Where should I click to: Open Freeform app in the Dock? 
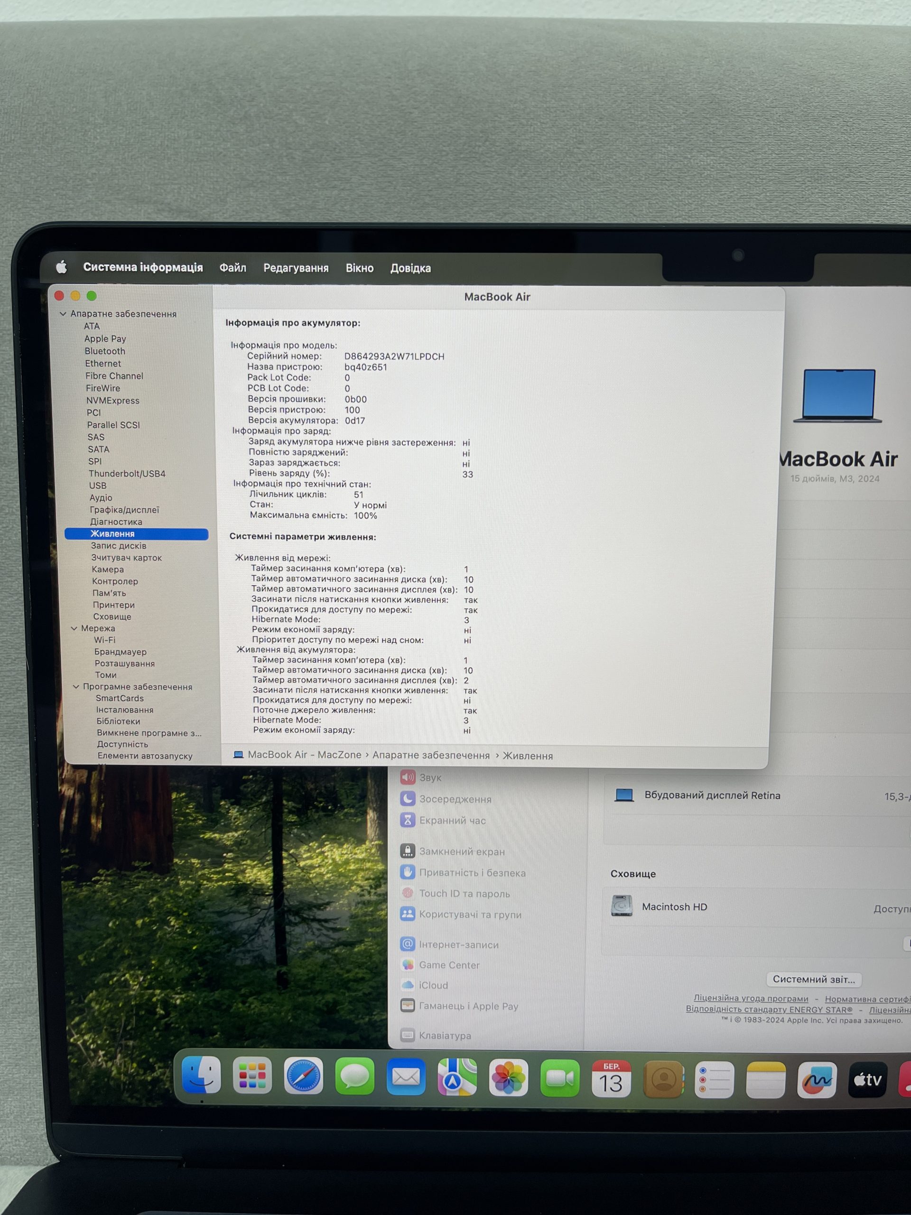(817, 1081)
